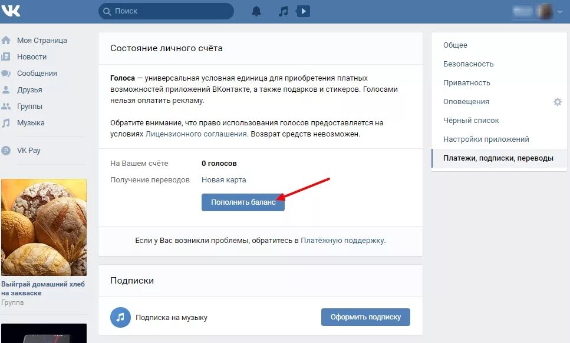The width and height of the screenshot is (570, 343).
Task: Open Музыка in left menu
Action: click(x=31, y=123)
